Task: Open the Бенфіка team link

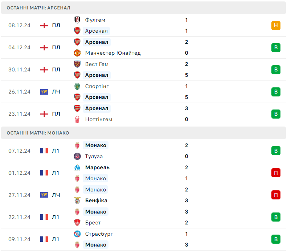Action: (x=96, y=201)
